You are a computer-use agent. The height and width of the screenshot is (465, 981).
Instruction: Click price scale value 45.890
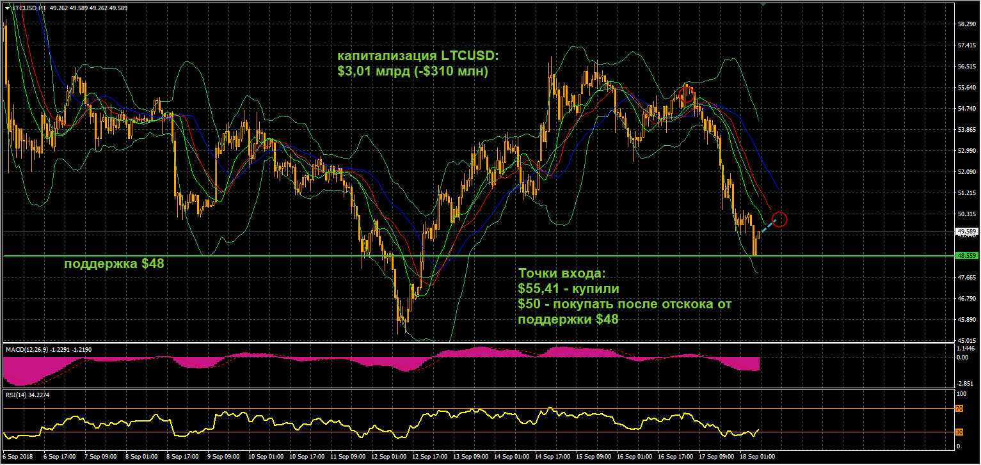[966, 319]
